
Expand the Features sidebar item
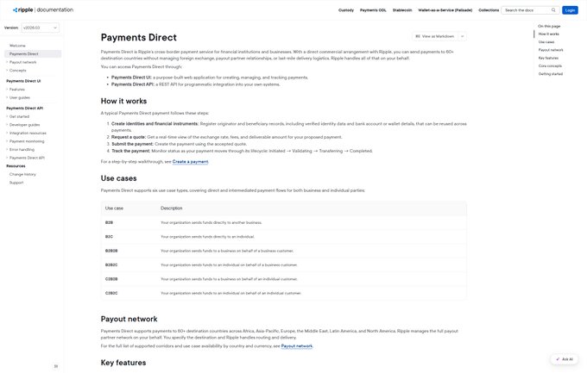click(16, 90)
